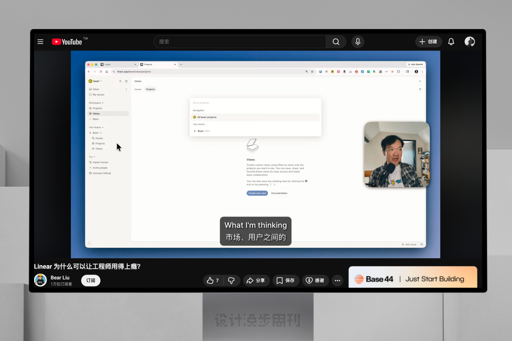This screenshot has height=341, width=512.
Task: Subscribe with the 订阅 button
Action: point(90,280)
